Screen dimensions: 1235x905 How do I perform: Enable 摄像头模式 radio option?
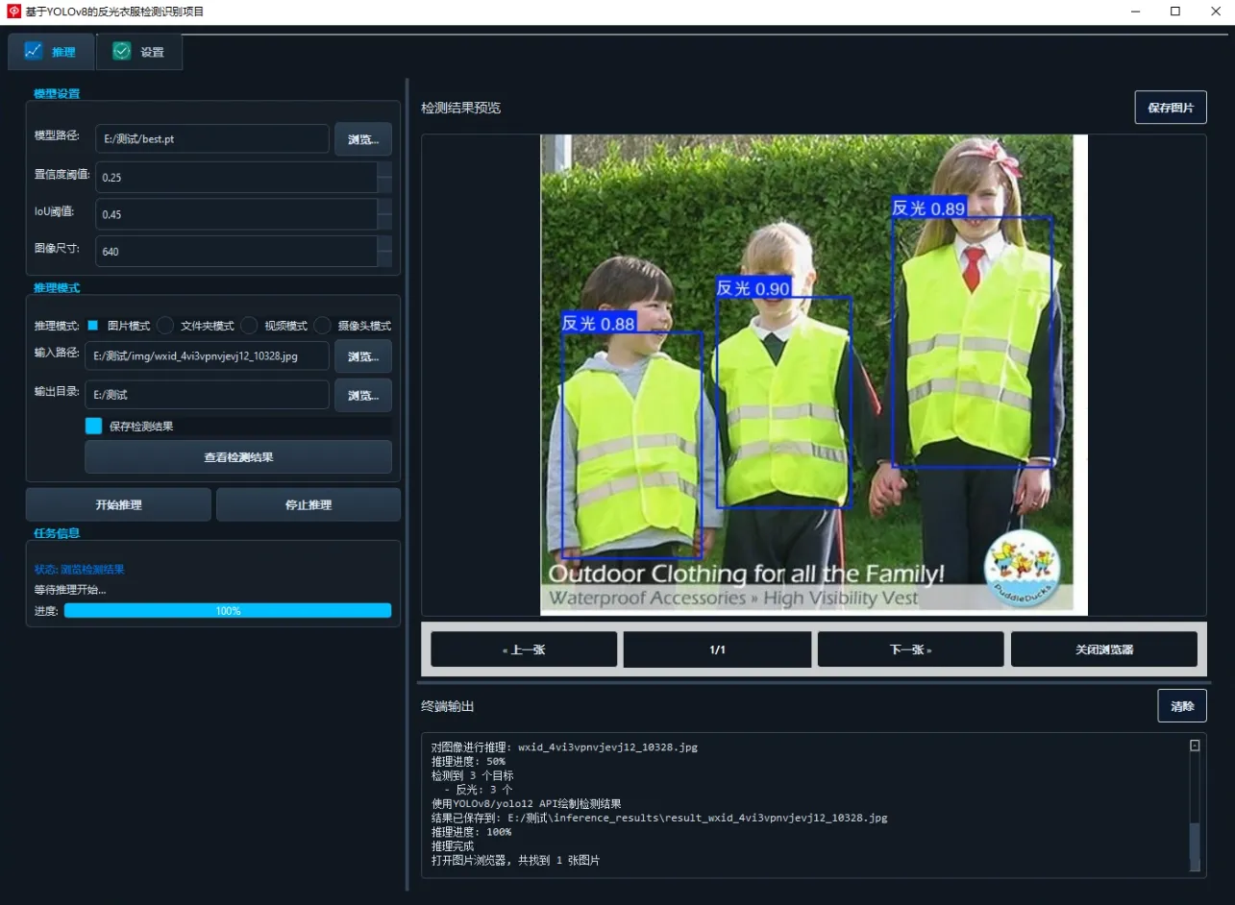point(323,326)
